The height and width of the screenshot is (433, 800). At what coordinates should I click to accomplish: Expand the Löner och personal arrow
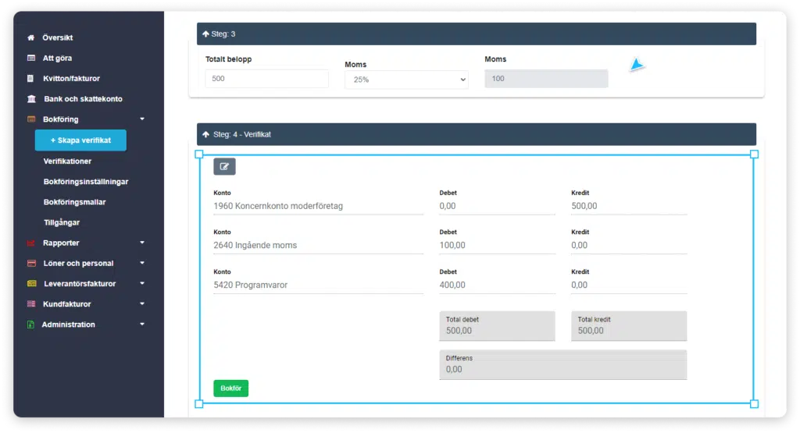click(142, 264)
